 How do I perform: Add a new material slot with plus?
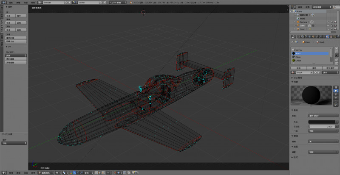click(337, 48)
